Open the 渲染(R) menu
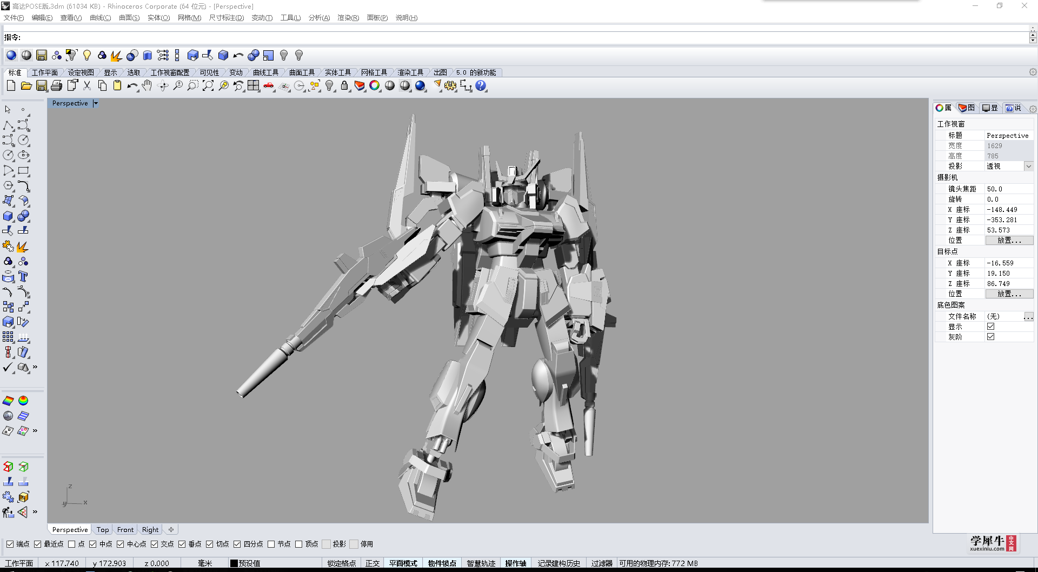This screenshot has width=1038, height=572. click(348, 18)
